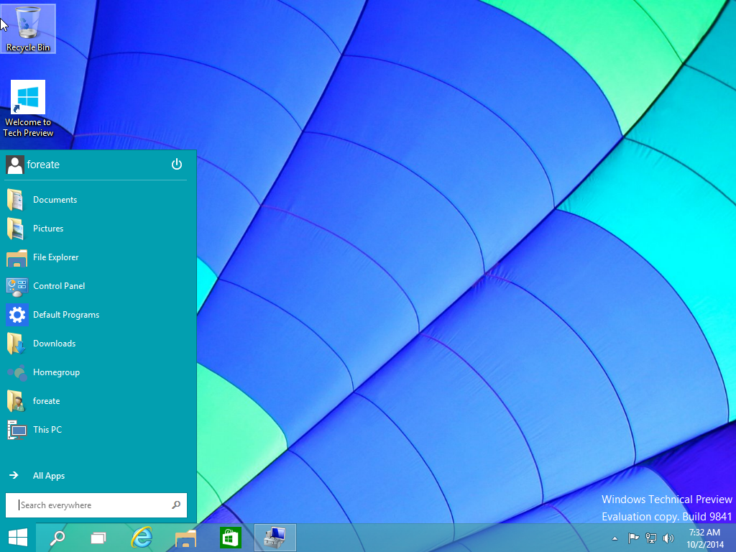Viewport: 736px width, 552px height.
Task: Click the File Explorer icon in Start menu
Action: click(17, 258)
